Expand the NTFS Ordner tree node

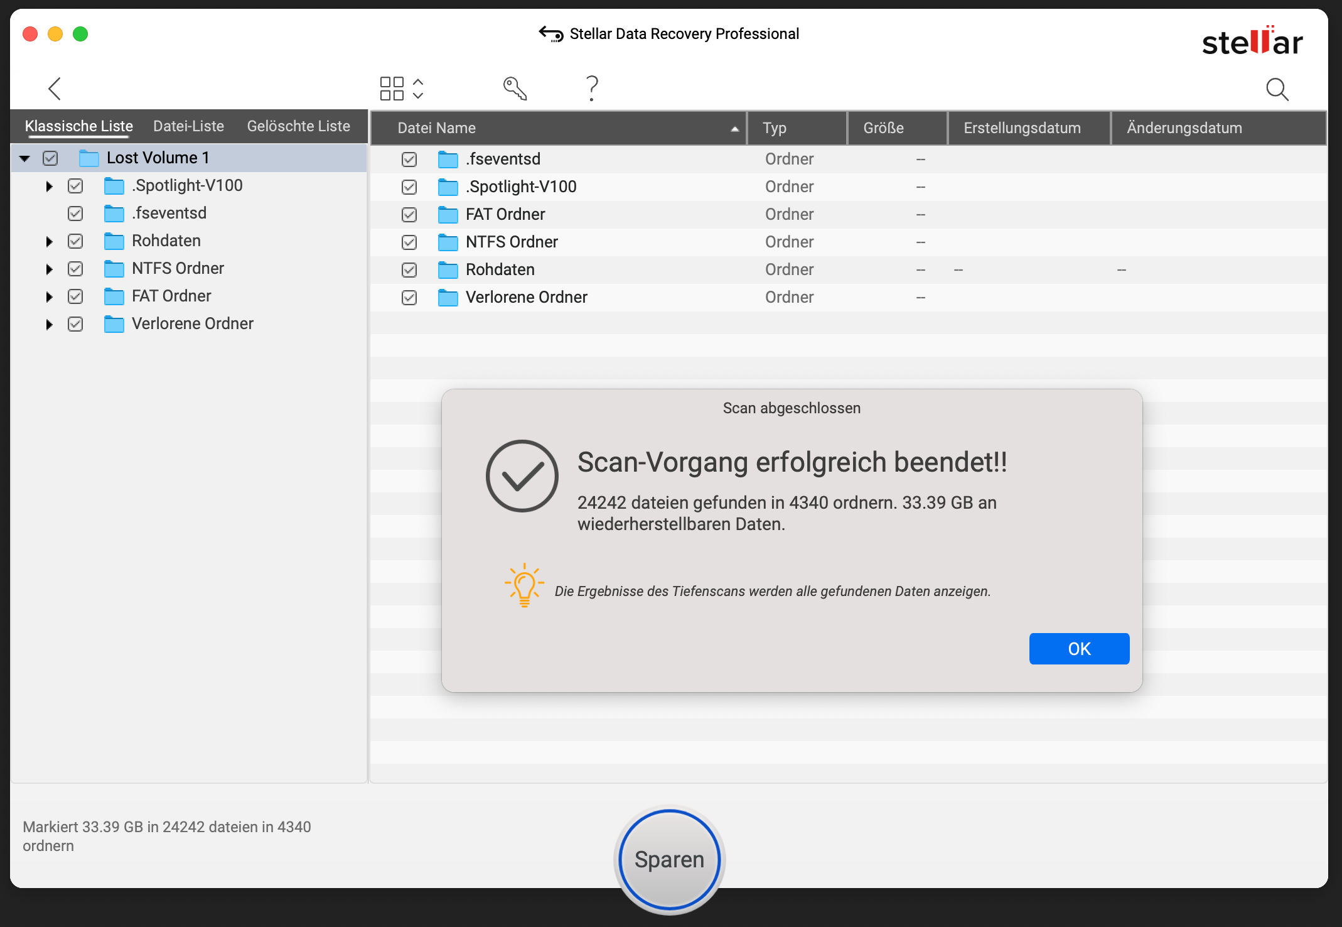(49, 269)
